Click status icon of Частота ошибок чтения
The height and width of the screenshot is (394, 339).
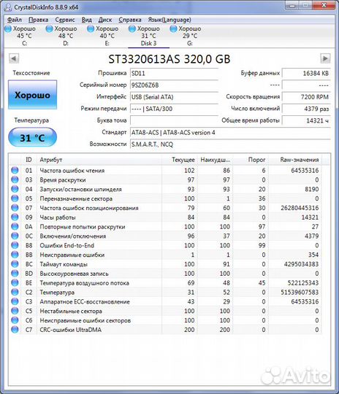coord(15,170)
